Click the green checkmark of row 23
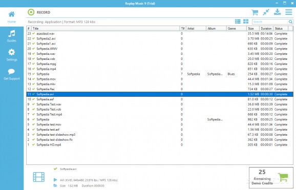The image size is (296, 190). pos(34,33)
